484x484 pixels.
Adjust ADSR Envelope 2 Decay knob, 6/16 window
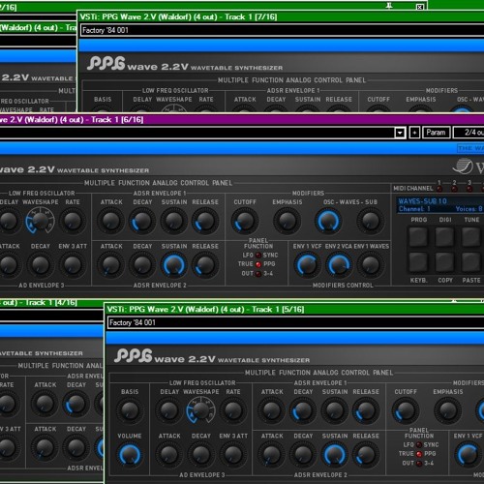click(142, 265)
